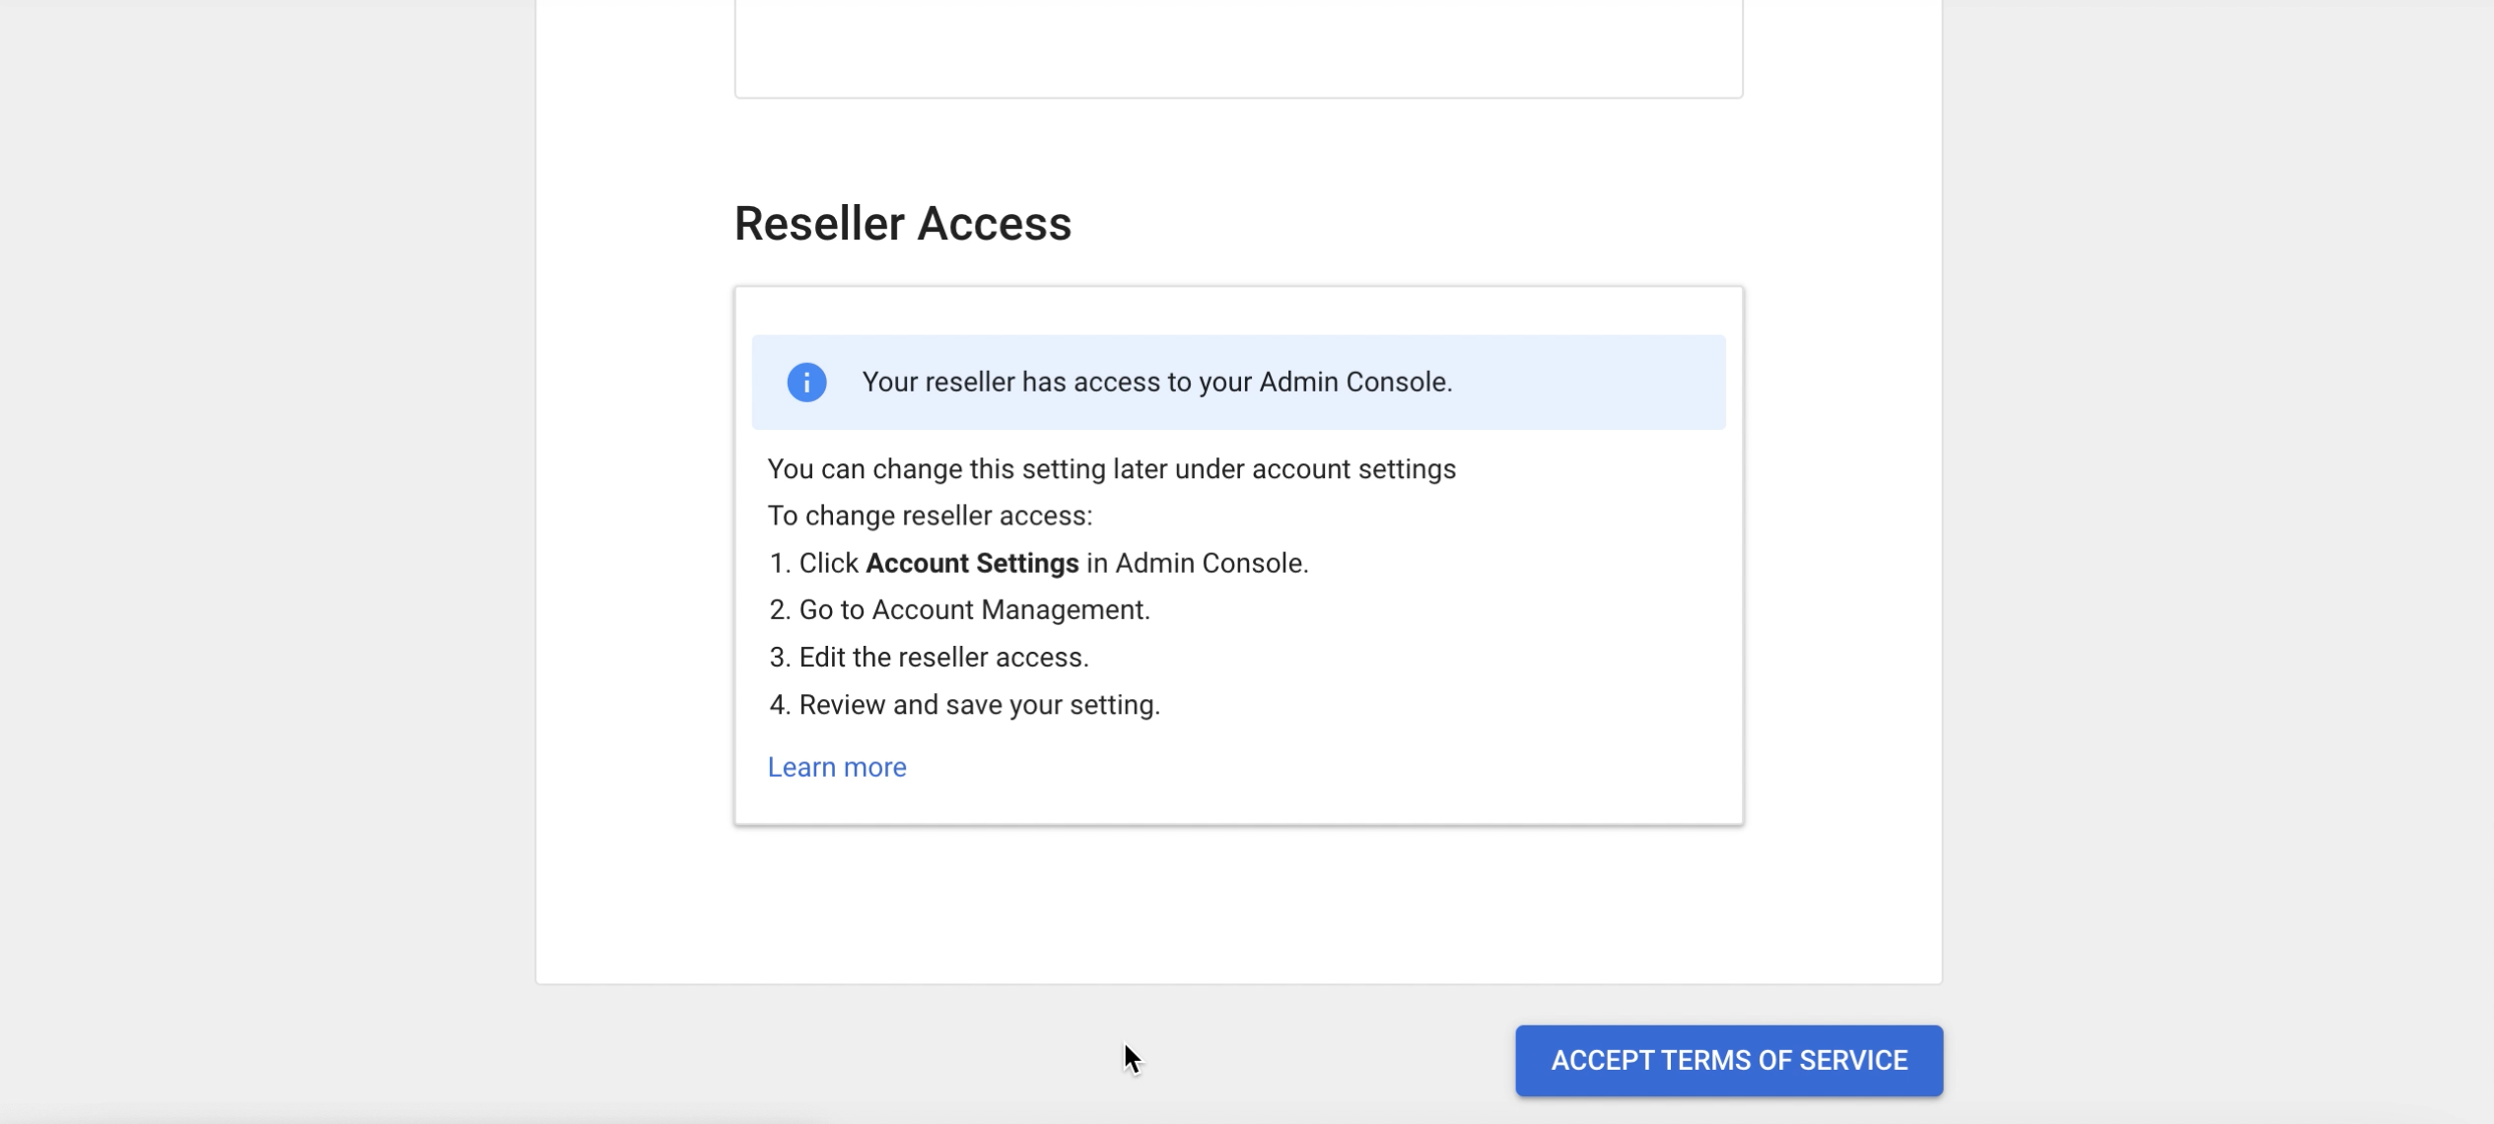Click the number 4 of the last step
Viewport: 2494px width, 1124px height.
[779, 705]
